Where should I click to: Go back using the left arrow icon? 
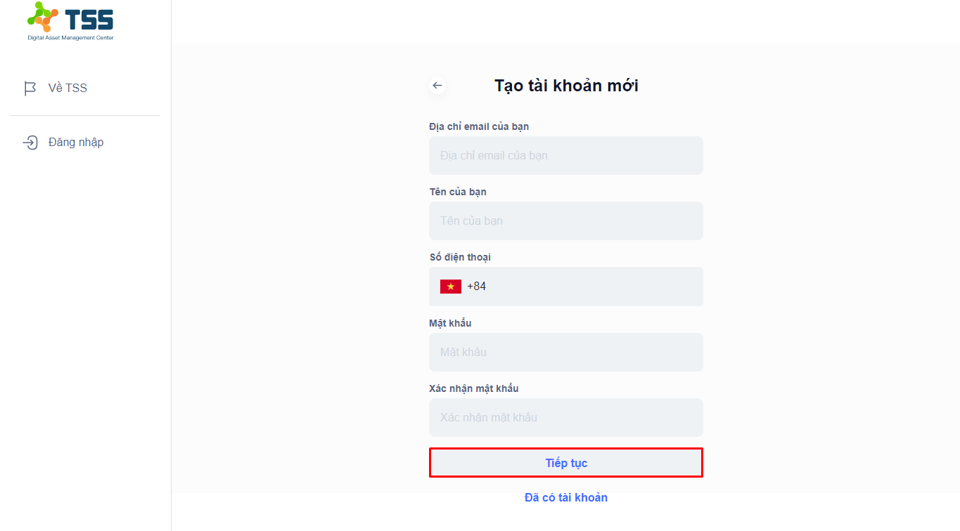(x=437, y=86)
